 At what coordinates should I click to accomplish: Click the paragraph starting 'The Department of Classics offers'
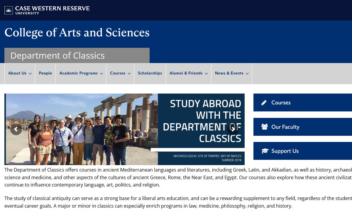[178, 177]
